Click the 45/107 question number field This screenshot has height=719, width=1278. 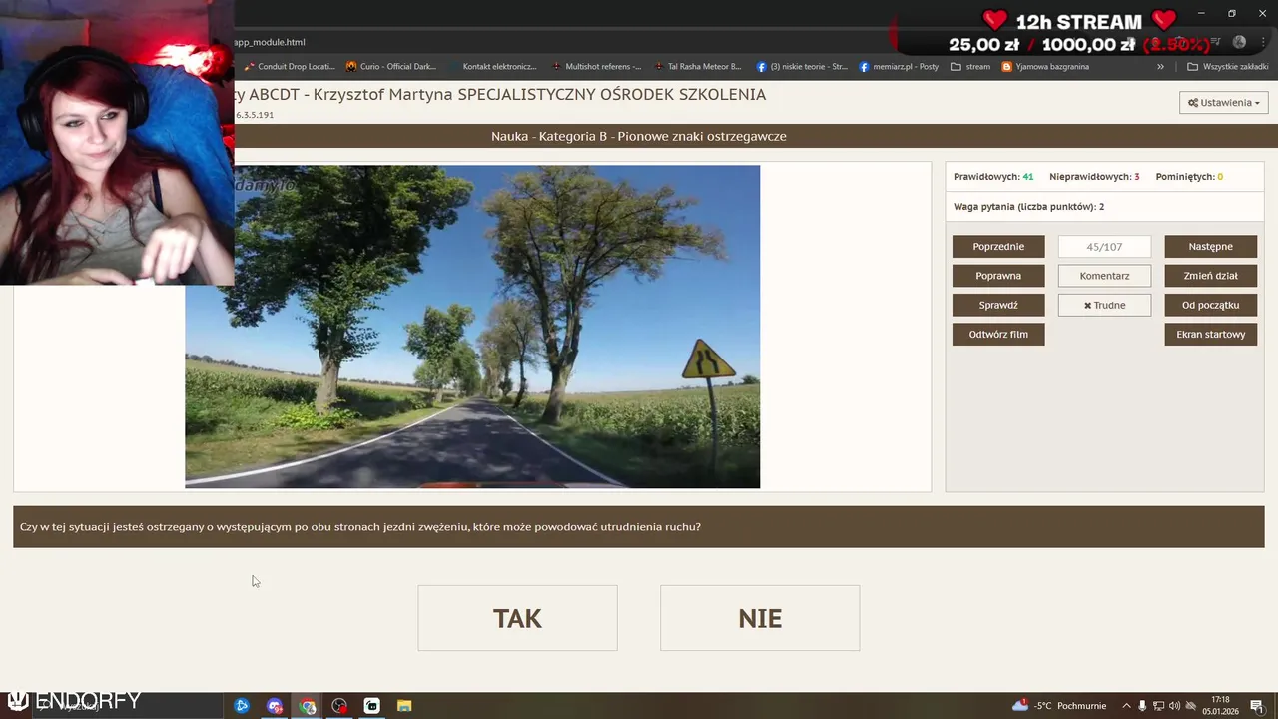pyautogui.click(x=1104, y=246)
